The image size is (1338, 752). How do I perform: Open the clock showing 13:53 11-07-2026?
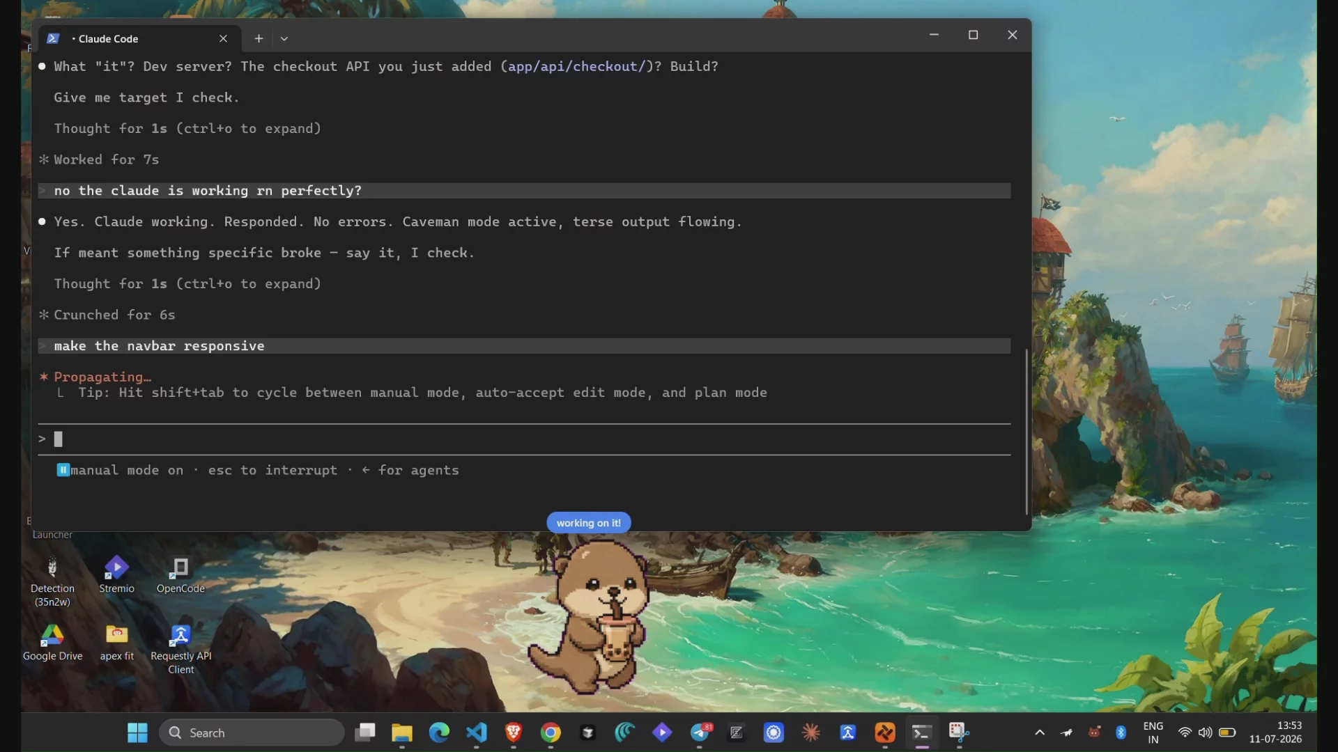[1275, 733]
